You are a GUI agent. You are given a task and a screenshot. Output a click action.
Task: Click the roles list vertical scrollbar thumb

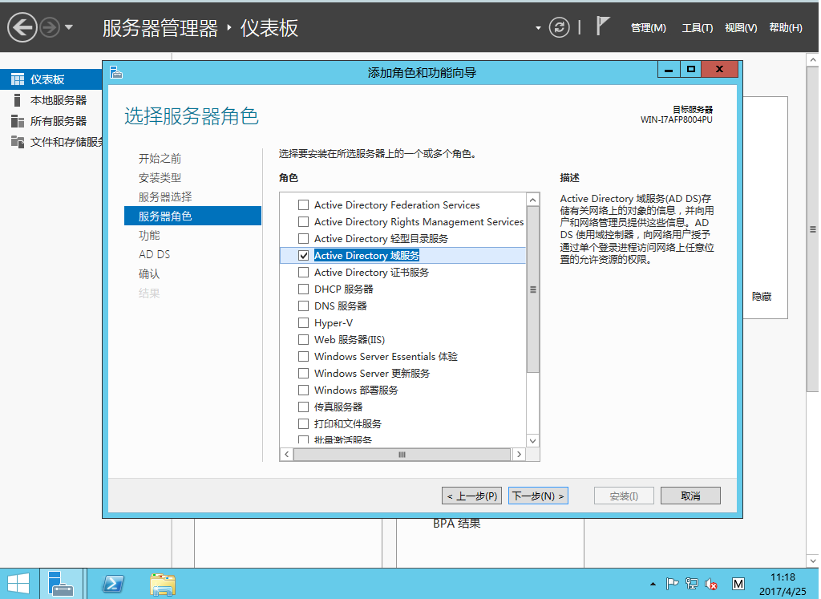532,289
